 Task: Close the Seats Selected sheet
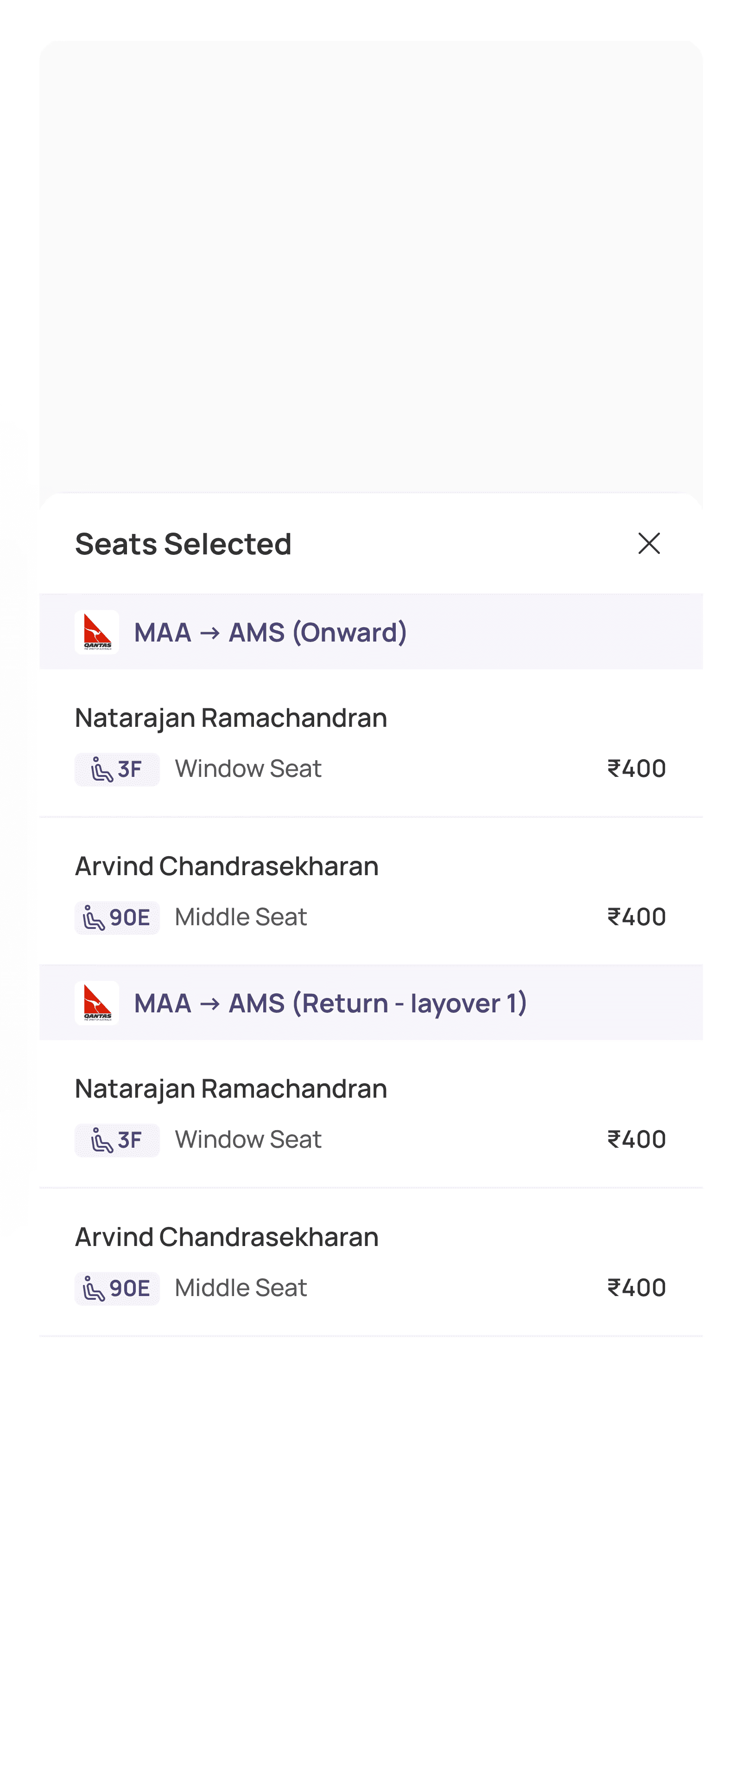[x=648, y=543]
